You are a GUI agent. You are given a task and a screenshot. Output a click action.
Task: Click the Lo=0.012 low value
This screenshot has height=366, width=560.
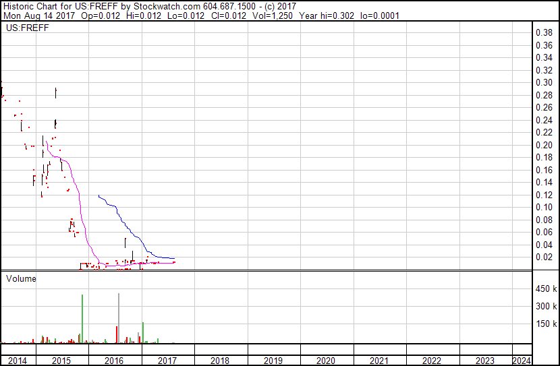pos(186,16)
